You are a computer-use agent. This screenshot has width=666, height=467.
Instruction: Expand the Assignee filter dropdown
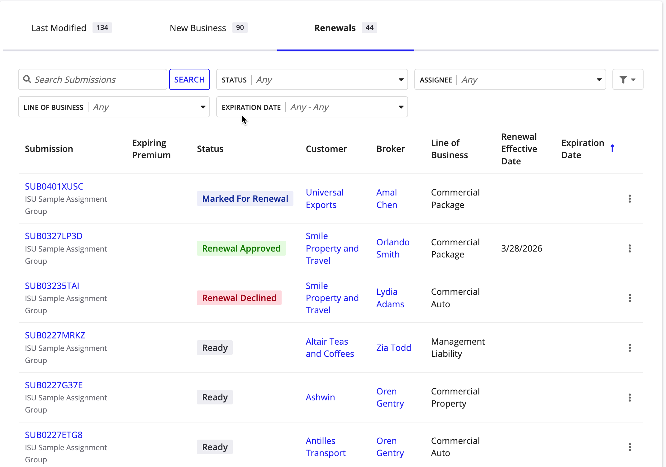pyautogui.click(x=510, y=80)
